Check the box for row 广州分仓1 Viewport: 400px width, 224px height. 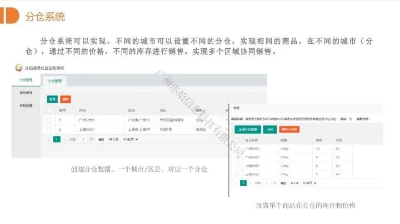pyautogui.click(x=49, y=120)
